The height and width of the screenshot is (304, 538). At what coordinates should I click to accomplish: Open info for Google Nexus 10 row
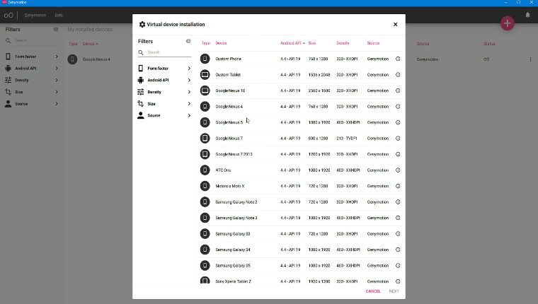coord(398,90)
